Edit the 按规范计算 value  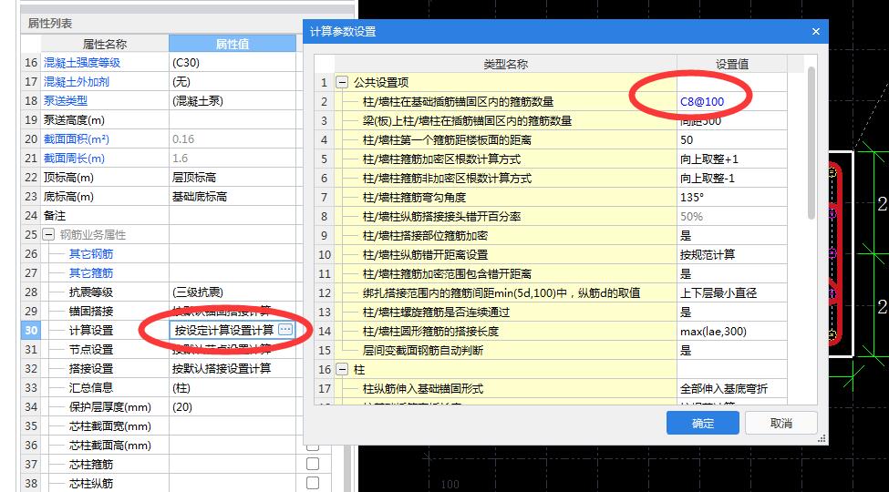click(732, 255)
